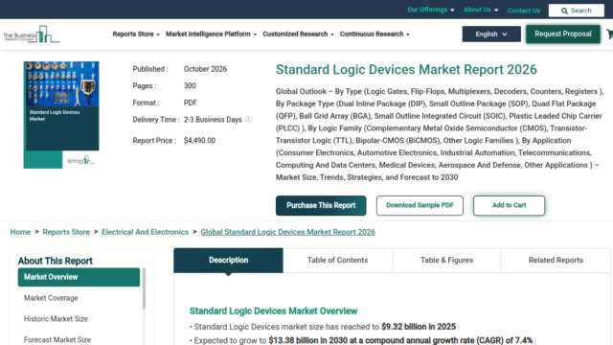This screenshot has height=345, width=613.
Task: Click the delivery time info icon
Action: (x=249, y=120)
